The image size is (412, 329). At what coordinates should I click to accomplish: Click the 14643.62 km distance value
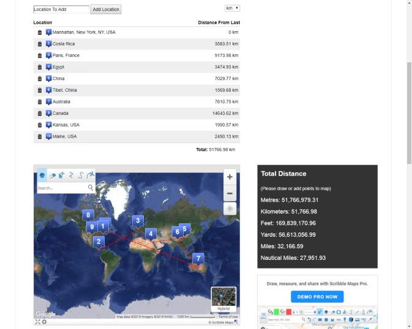tap(225, 113)
